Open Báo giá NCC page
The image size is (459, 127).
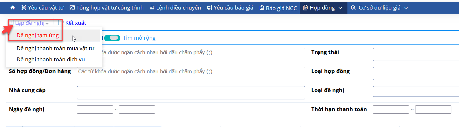(278, 8)
